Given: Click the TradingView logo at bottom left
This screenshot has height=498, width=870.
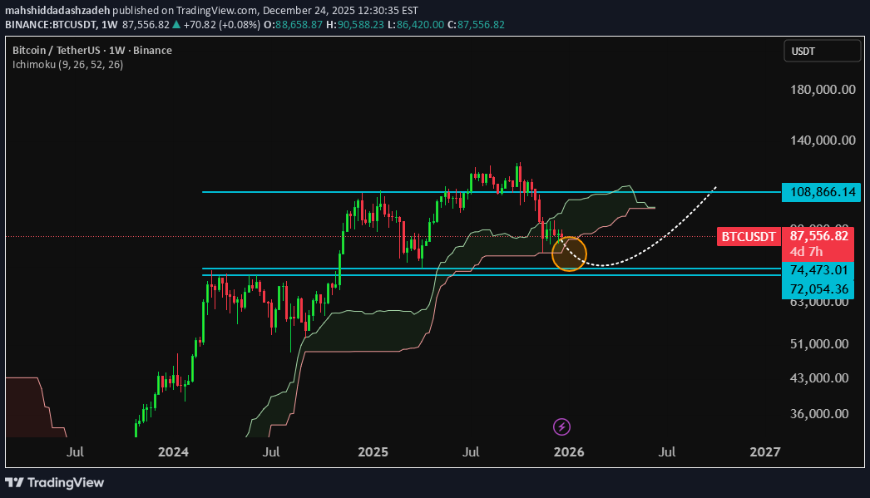Looking at the screenshot, I should (x=53, y=482).
